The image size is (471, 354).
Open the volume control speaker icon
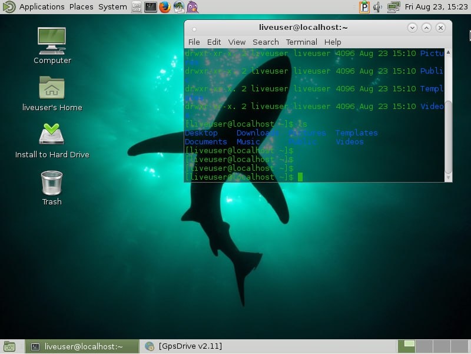pyautogui.click(x=377, y=7)
